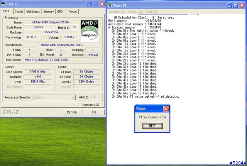Click the '1M Calculation Start. 19 iterations.' line

144,17
